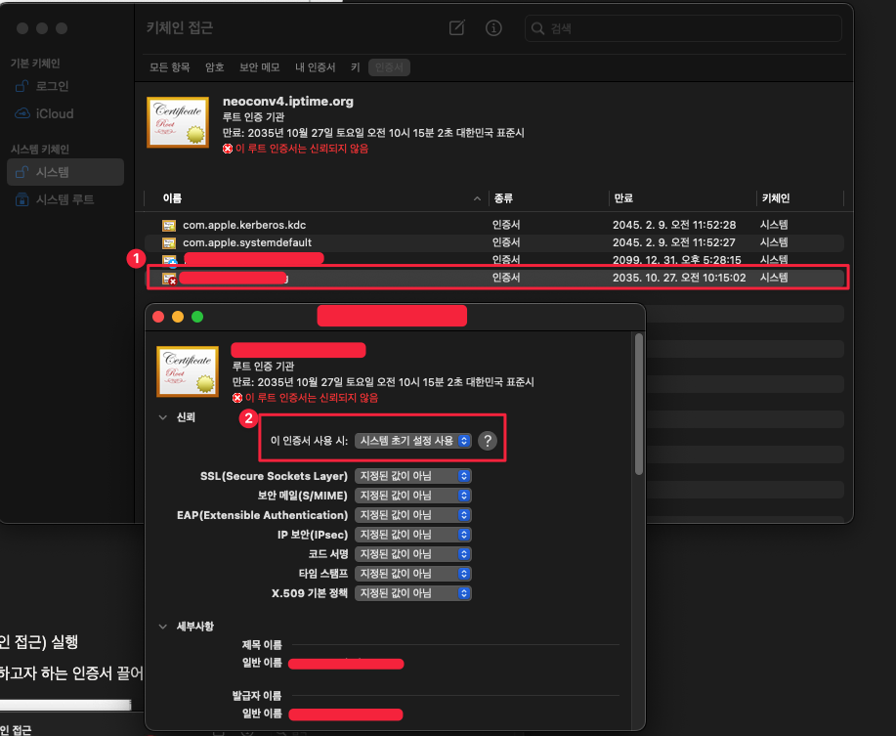Screen dimensions: 896x736
Task: Click the help question mark next to trust setting
Action: point(488,441)
